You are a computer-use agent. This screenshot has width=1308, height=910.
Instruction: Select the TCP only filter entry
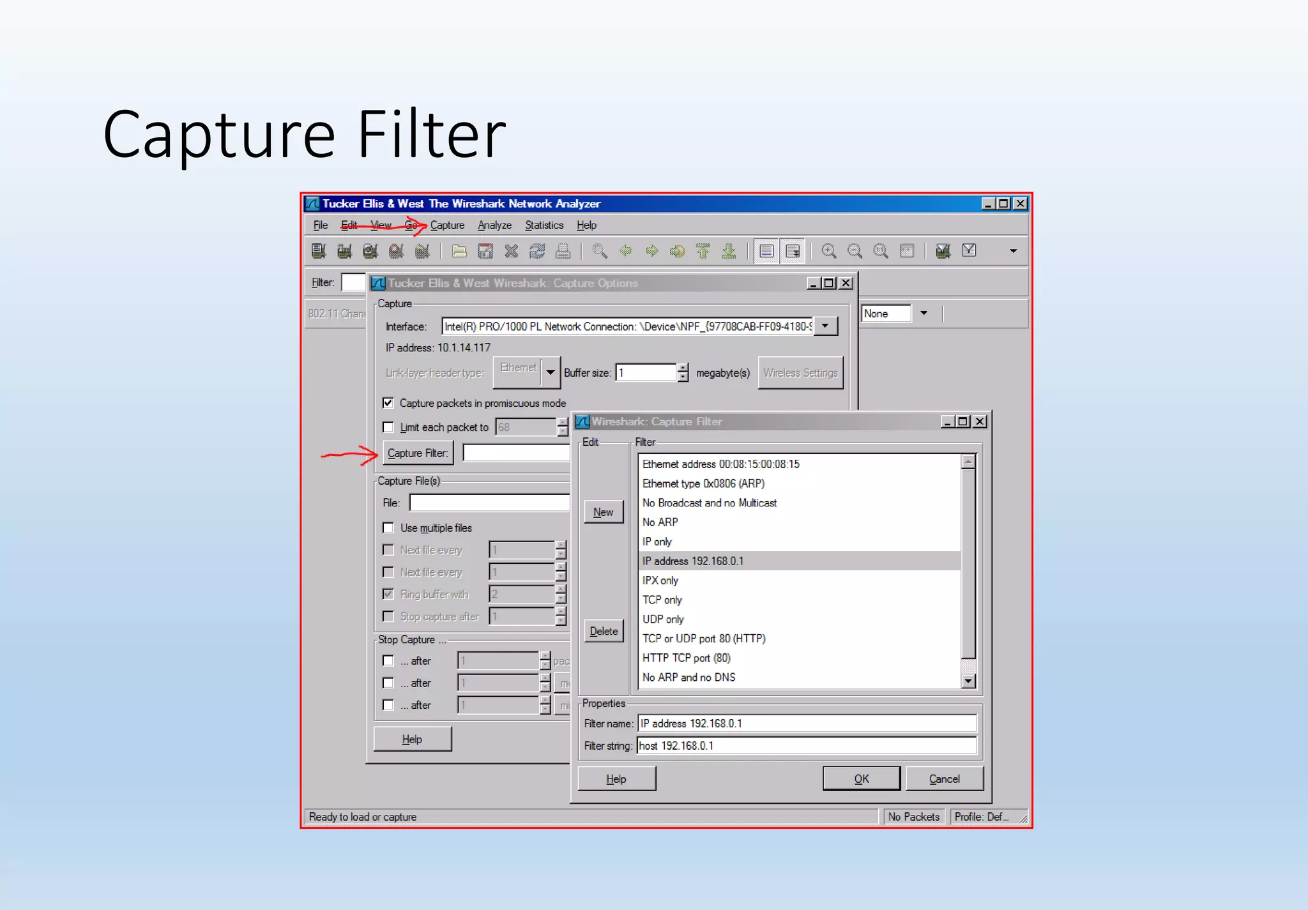tap(662, 600)
